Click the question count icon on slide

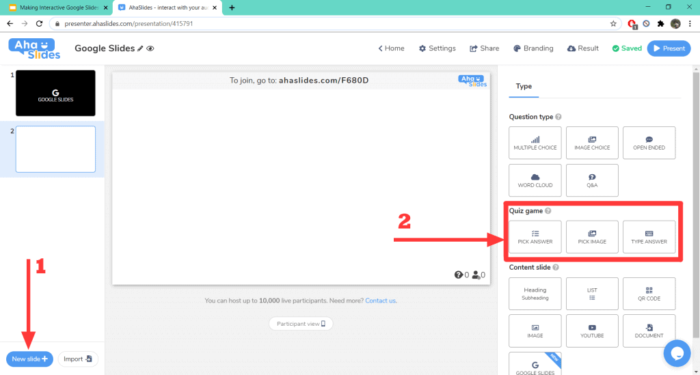[x=459, y=275]
